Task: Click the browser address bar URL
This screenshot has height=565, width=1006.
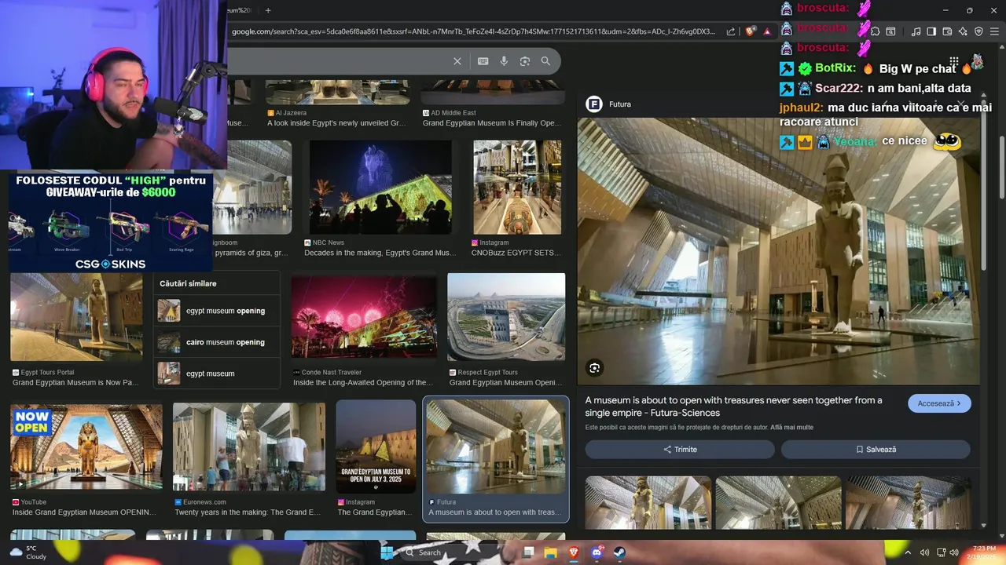Action: (x=474, y=31)
